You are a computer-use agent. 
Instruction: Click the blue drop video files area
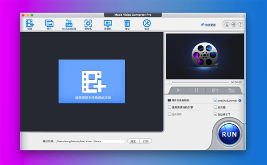click(92, 81)
